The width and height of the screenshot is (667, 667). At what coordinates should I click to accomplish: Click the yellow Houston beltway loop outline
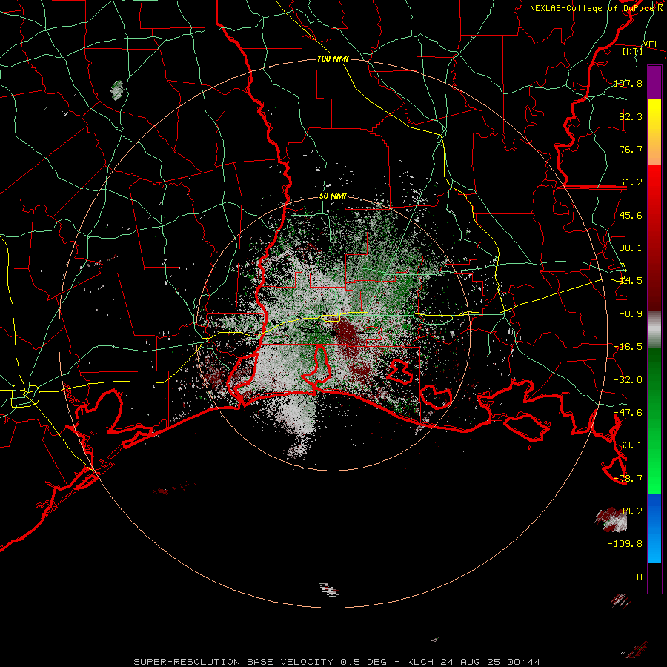pos(25,396)
